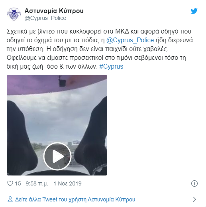Follow the blue @Cyprus_Police mention in text
Screen dimensions: 206x207
[130, 40]
